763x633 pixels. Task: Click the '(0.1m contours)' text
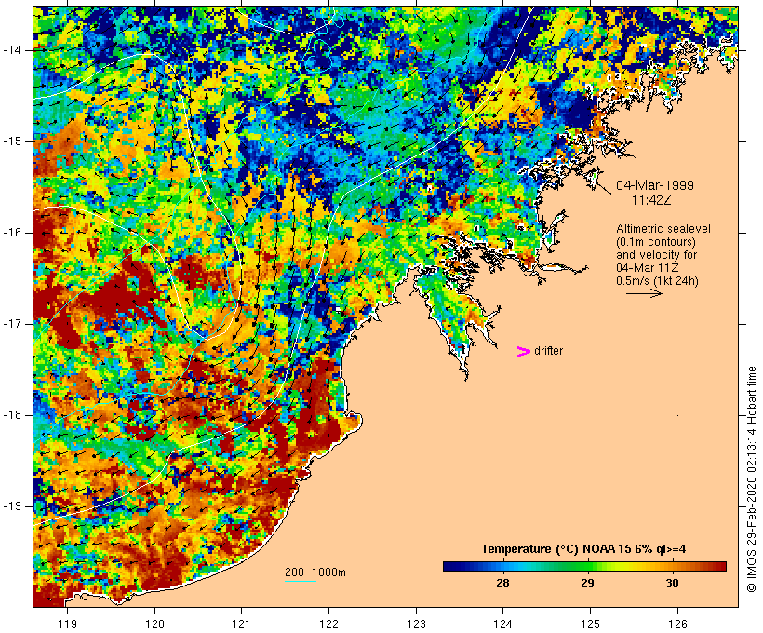(x=656, y=242)
